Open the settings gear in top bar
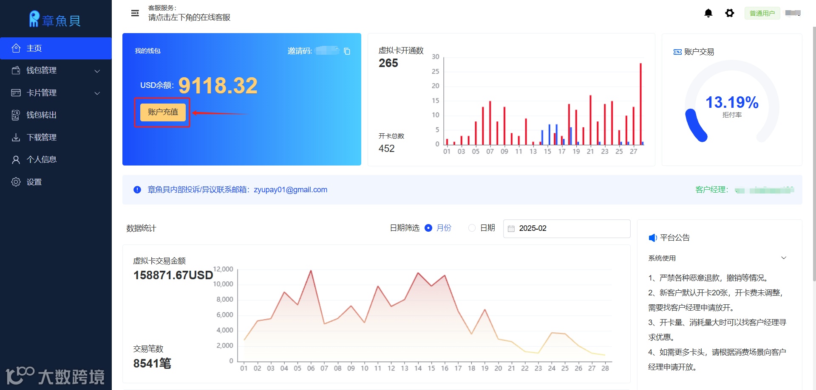The image size is (816, 390). pyautogui.click(x=730, y=13)
